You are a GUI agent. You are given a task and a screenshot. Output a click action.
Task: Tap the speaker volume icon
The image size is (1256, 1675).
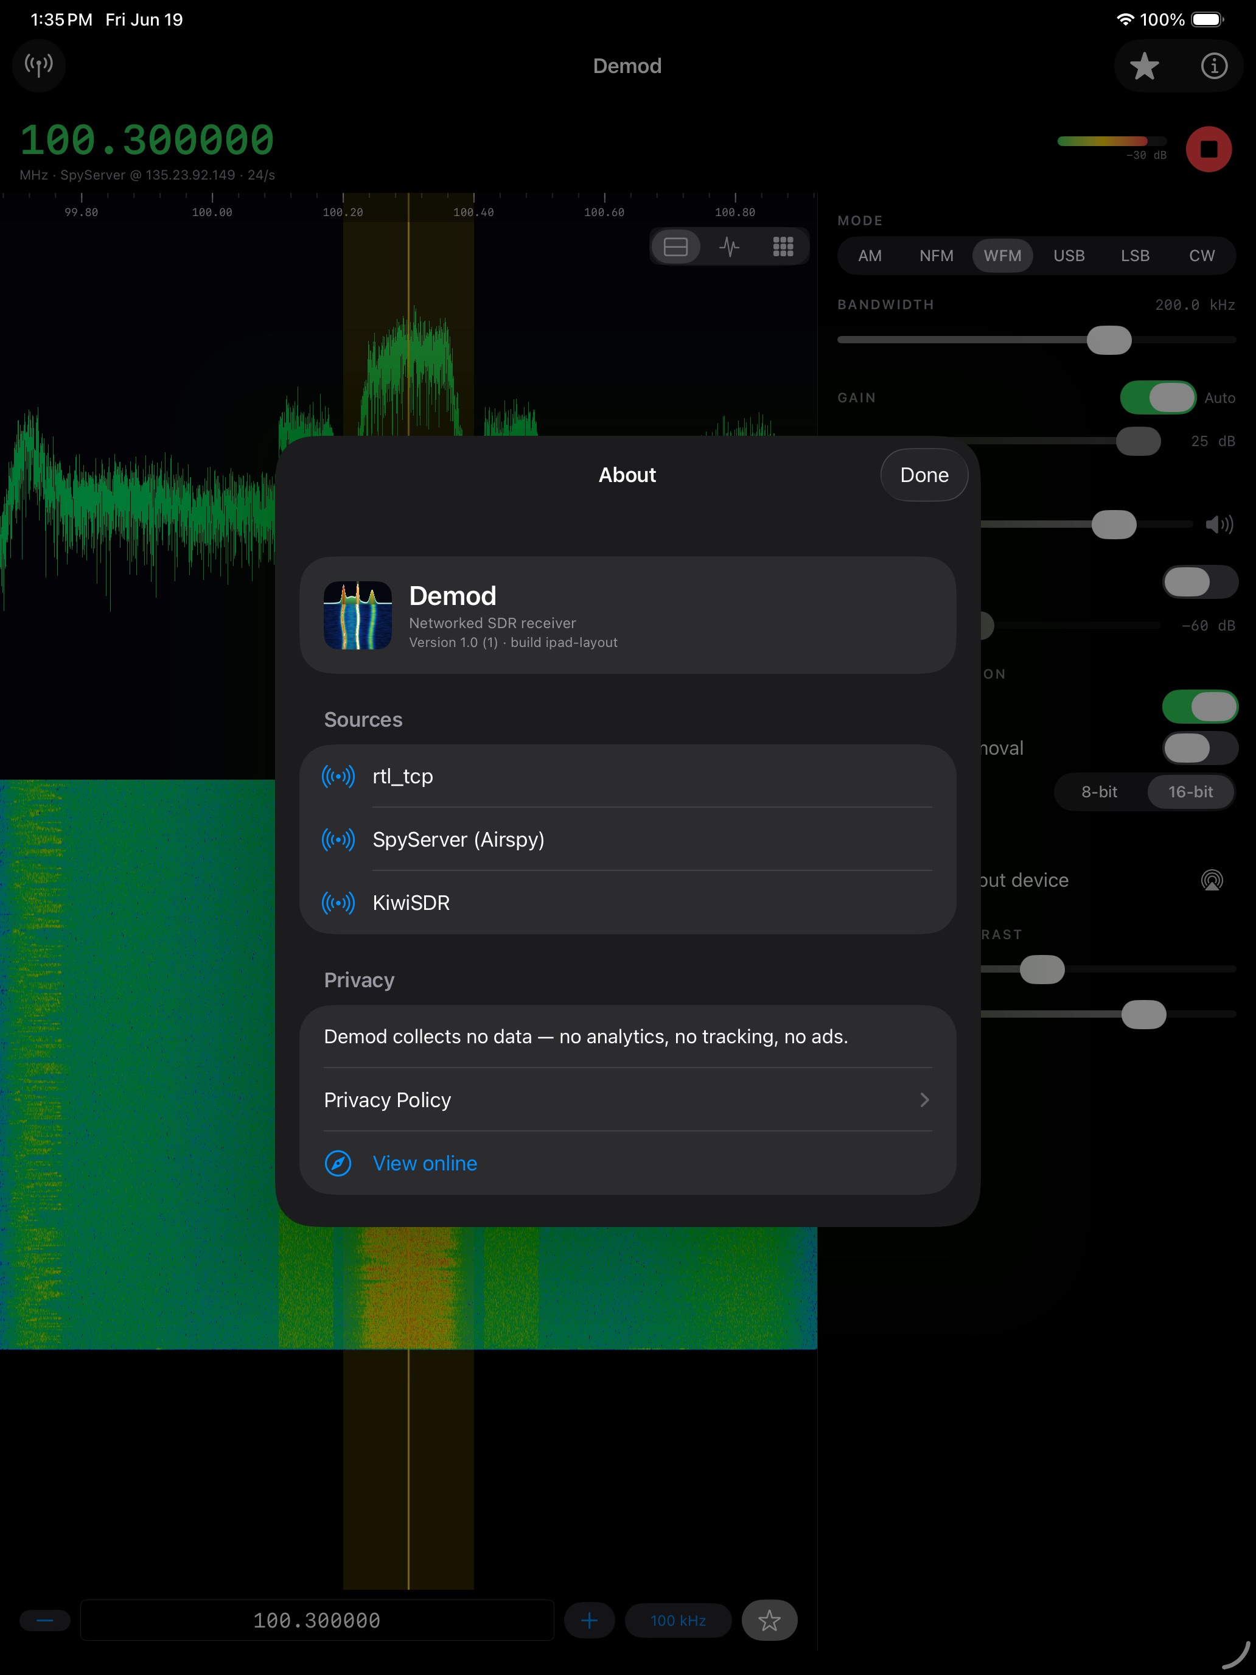1219,524
